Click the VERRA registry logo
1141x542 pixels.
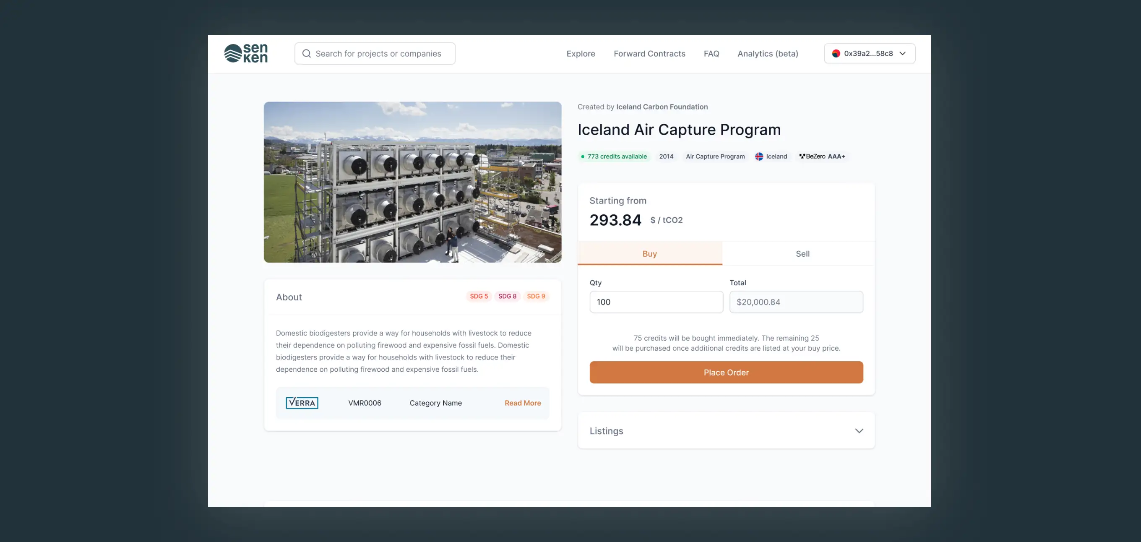(302, 403)
